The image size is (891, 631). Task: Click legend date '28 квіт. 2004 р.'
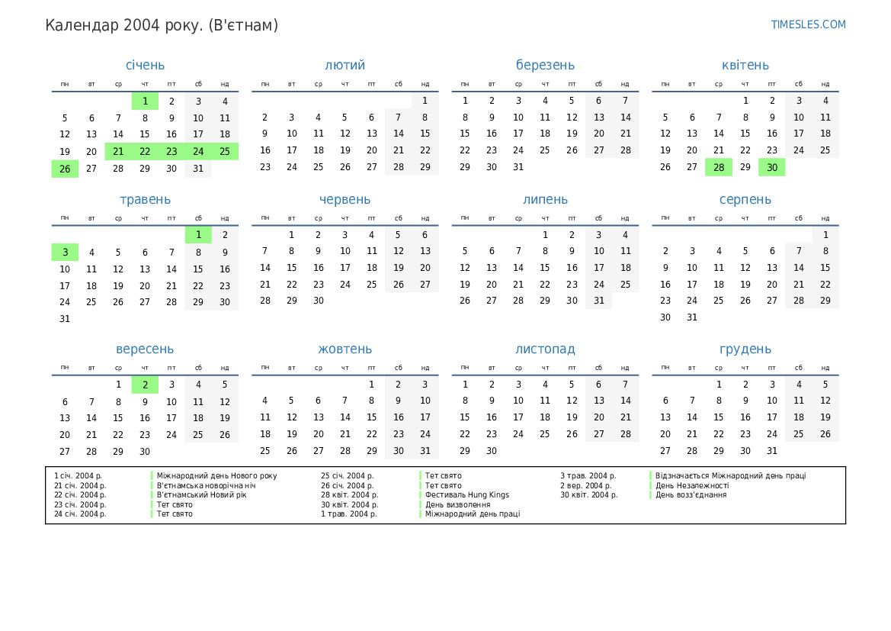click(x=350, y=495)
